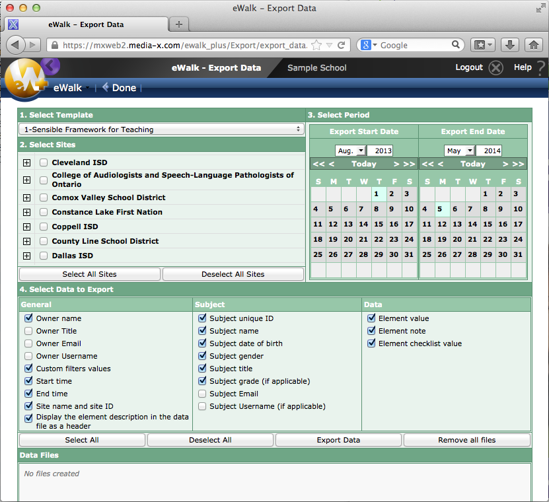Click the eWalk logo icon

coord(25,79)
